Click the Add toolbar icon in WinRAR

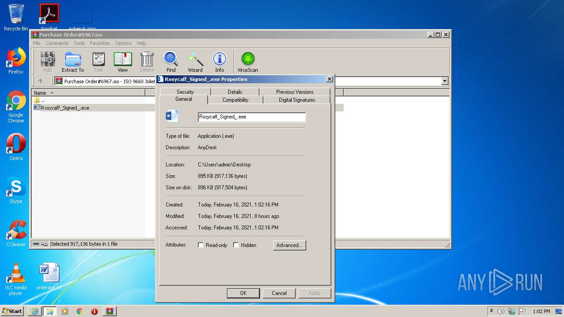click(48, 62)
